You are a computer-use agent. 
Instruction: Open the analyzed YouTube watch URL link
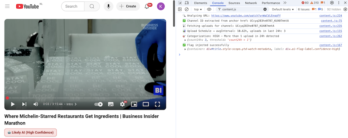(x=246, y=16)
